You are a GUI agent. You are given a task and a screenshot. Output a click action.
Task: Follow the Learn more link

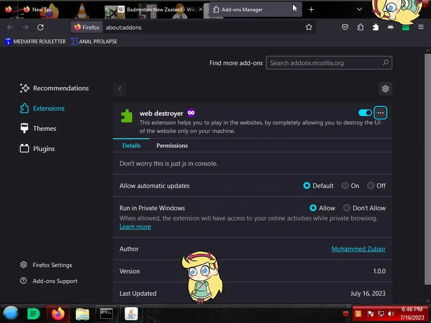coord(135,227)
